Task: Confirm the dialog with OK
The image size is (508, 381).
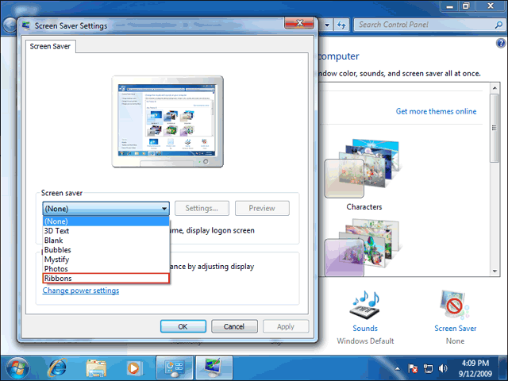Action: click(183, 326)
